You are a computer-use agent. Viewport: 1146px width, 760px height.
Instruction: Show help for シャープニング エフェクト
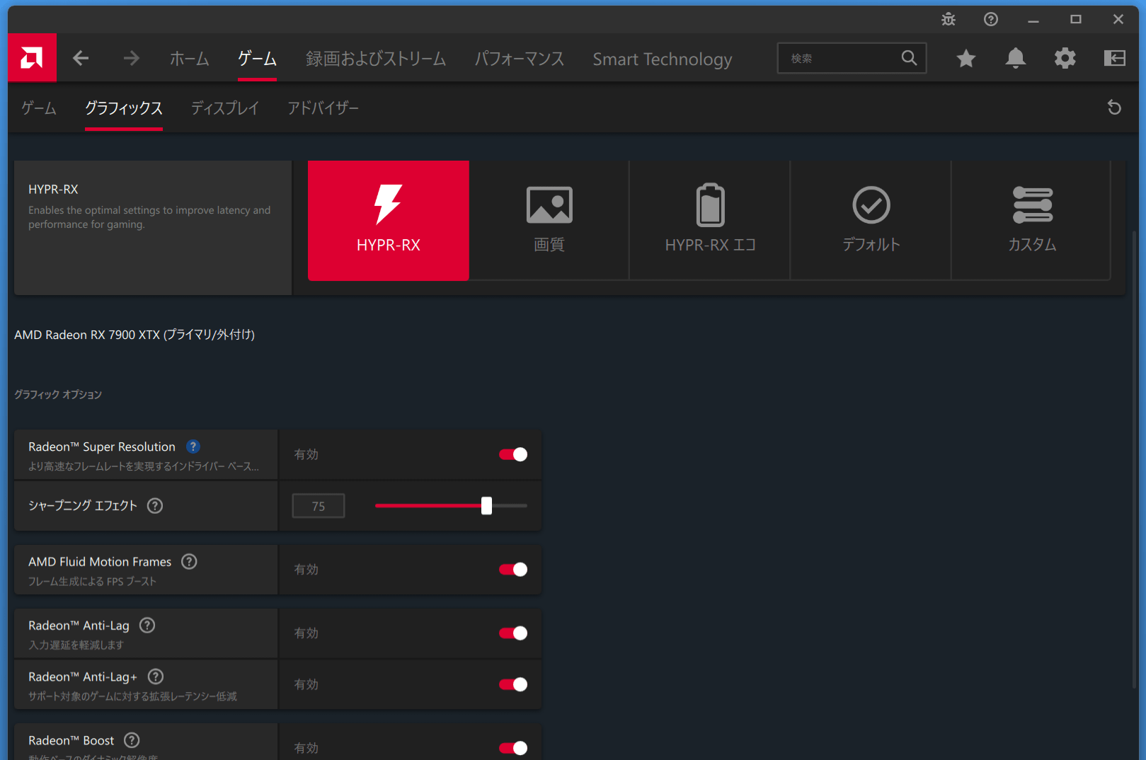tap(155, 506)
